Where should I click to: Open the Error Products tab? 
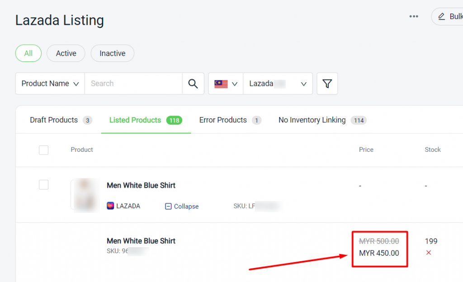[230, 120]
